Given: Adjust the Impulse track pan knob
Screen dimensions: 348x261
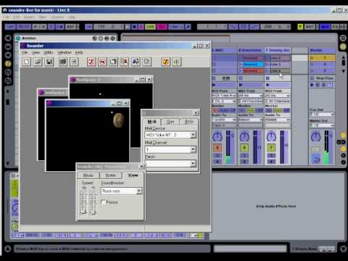Looking at the screenshot, I should [244, 137].
